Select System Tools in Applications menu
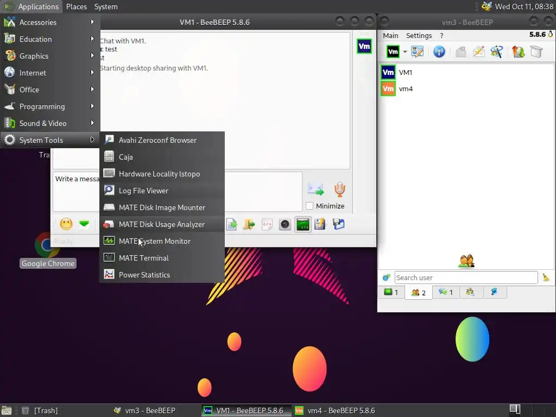The image size is (556, 417). pos(50,140)
